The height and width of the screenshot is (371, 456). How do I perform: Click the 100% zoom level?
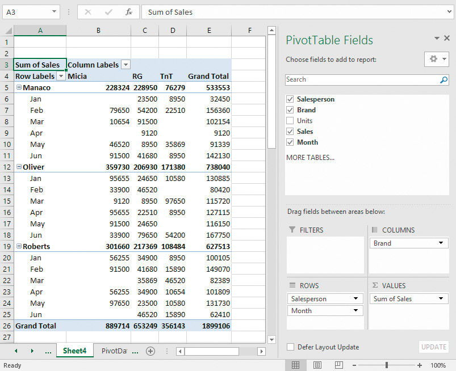coord(438,365)
